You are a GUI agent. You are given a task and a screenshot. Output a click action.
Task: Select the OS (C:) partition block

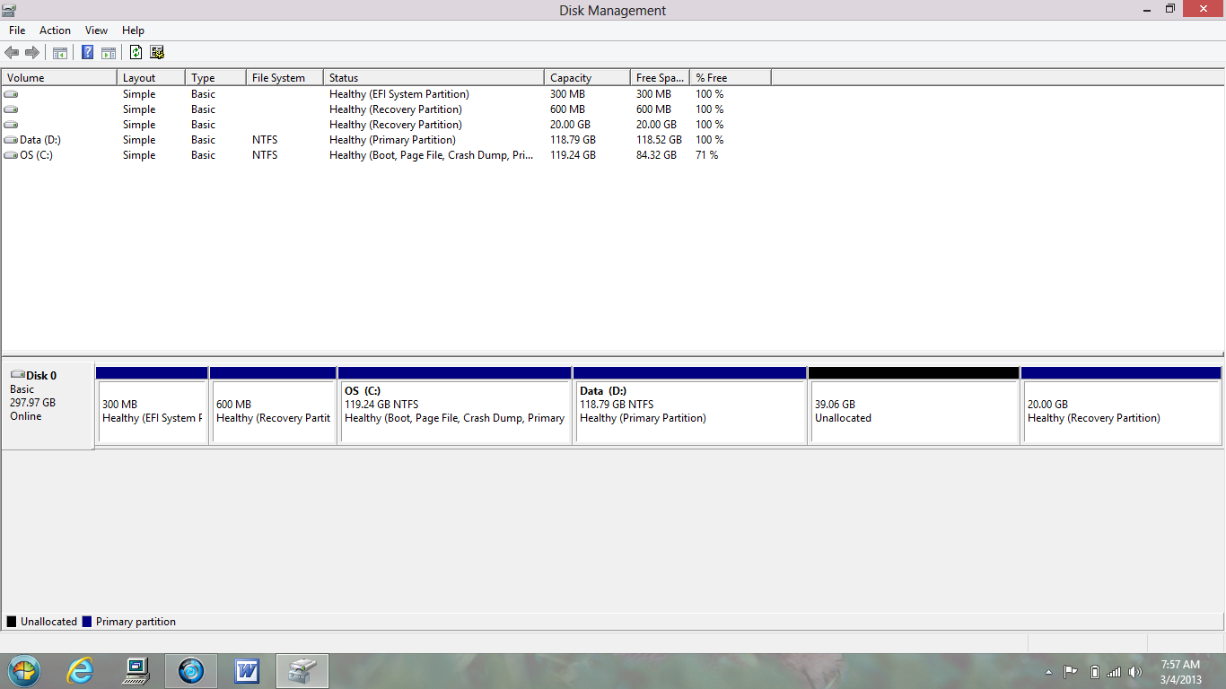click(x=454, y=412)
